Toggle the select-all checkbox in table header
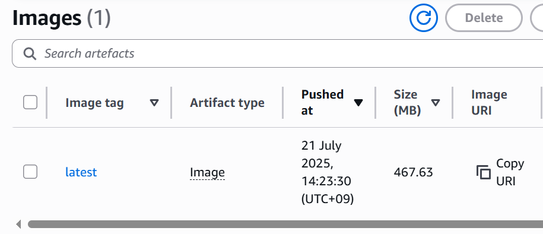This screenshot has height=234, width=543. [30, 103]
